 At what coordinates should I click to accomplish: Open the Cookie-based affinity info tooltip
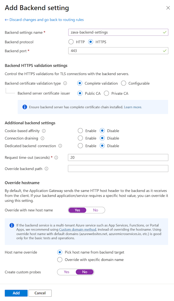point(44,131)
